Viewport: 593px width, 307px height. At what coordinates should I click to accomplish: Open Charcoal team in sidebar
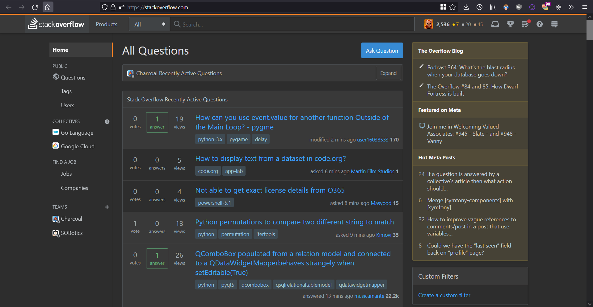(x=71, y=219)
